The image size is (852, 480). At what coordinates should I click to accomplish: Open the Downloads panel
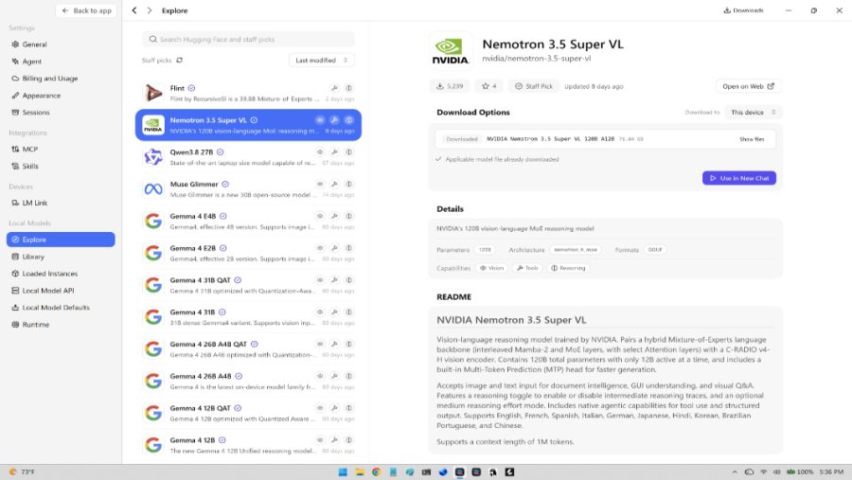coord(743,10)
